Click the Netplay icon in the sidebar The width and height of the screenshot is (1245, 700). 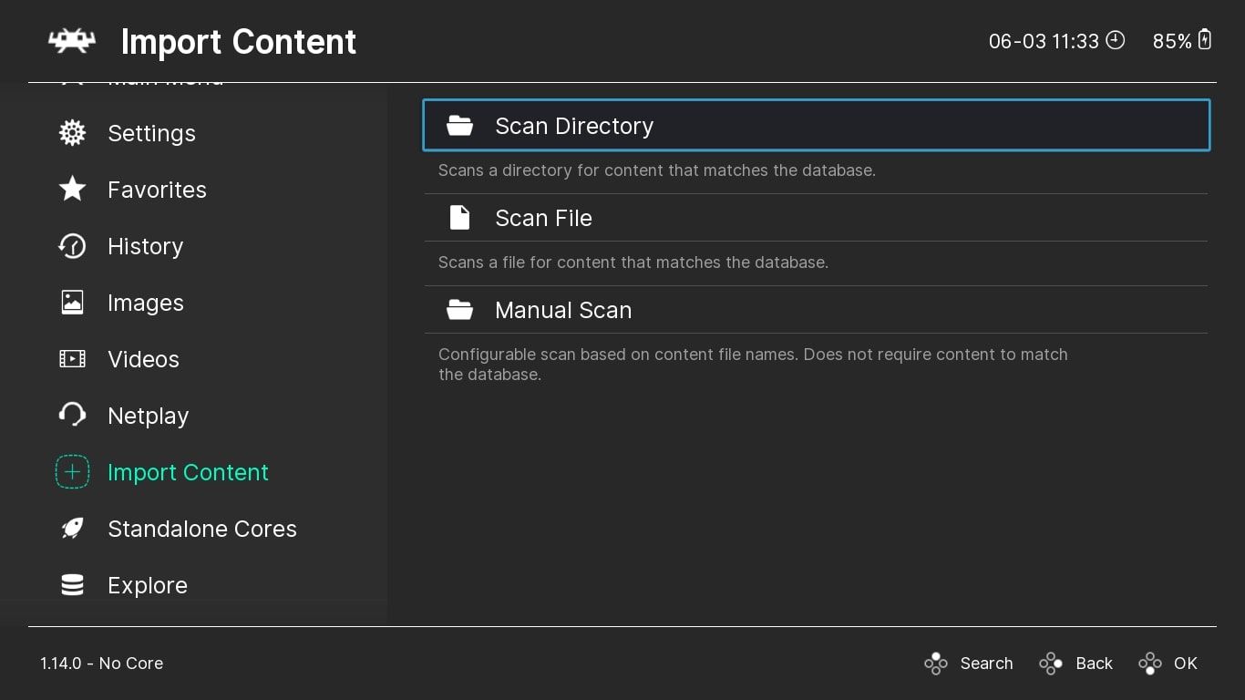pos(72,416)
